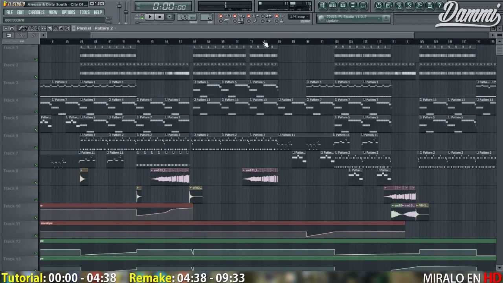Viewport: 503px width, 283px height.
Task: Select the Paint brush tool in Playlist
Action: coord(26,28)
